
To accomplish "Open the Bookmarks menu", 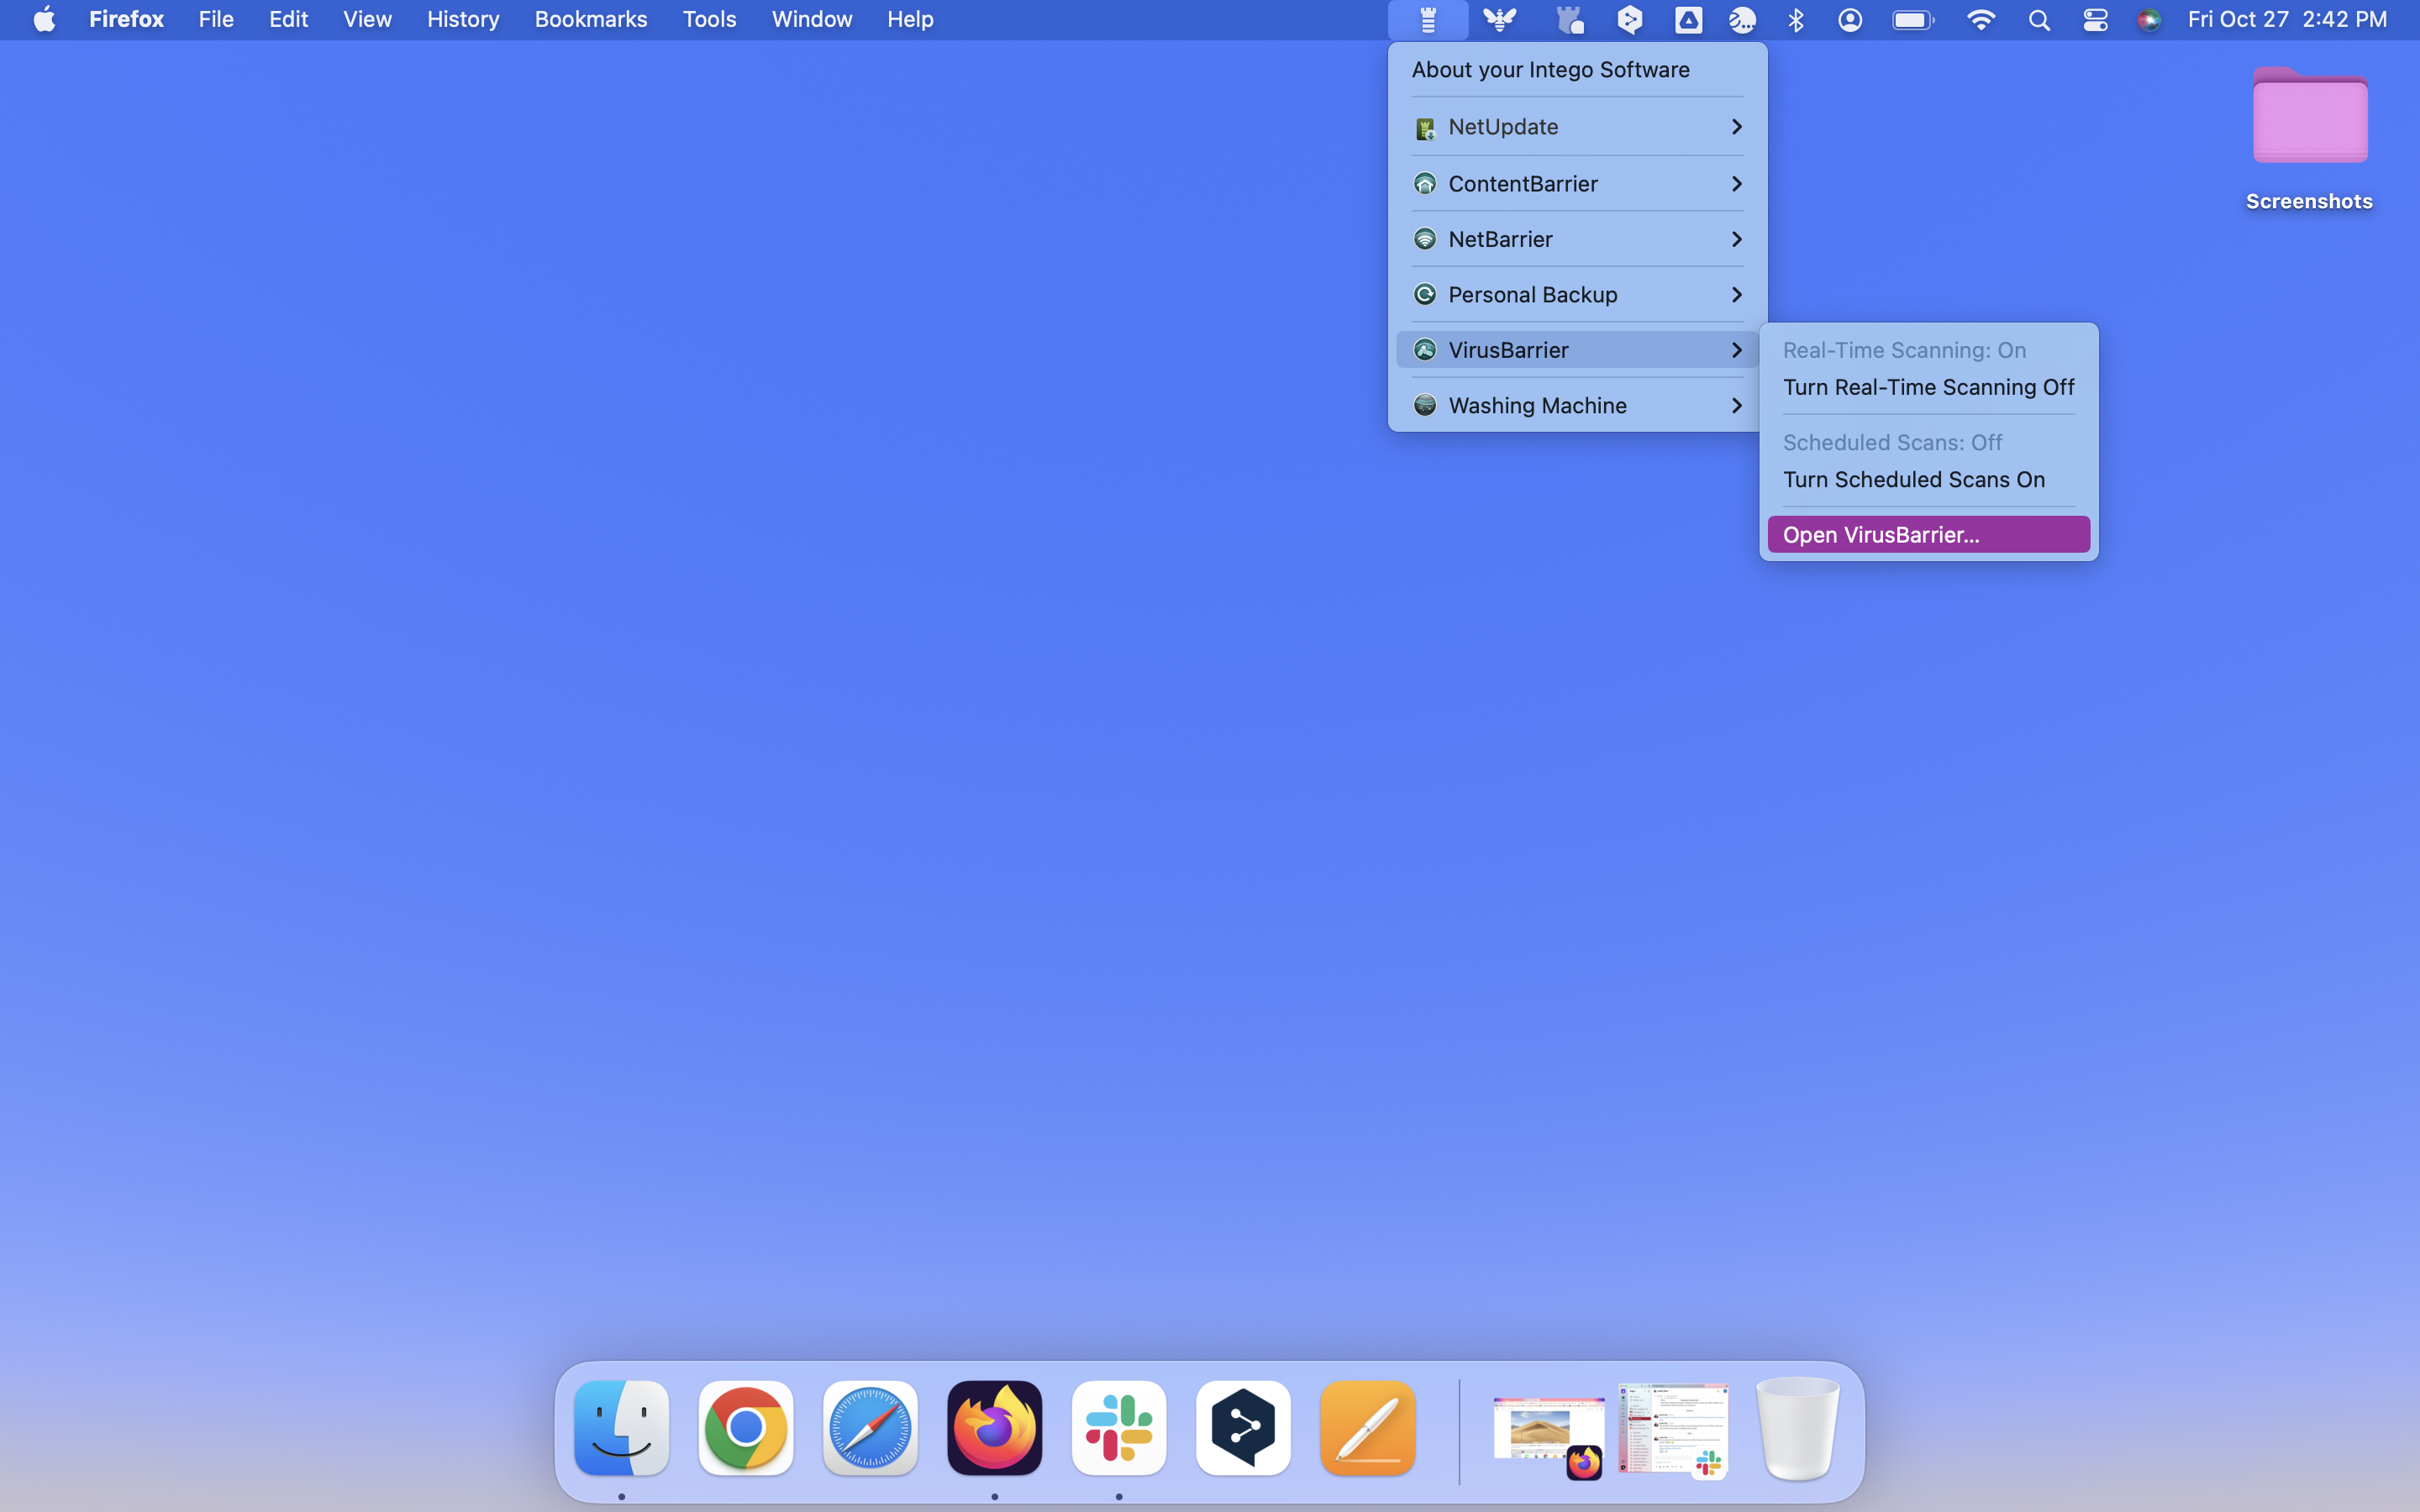I will point(591,19).
